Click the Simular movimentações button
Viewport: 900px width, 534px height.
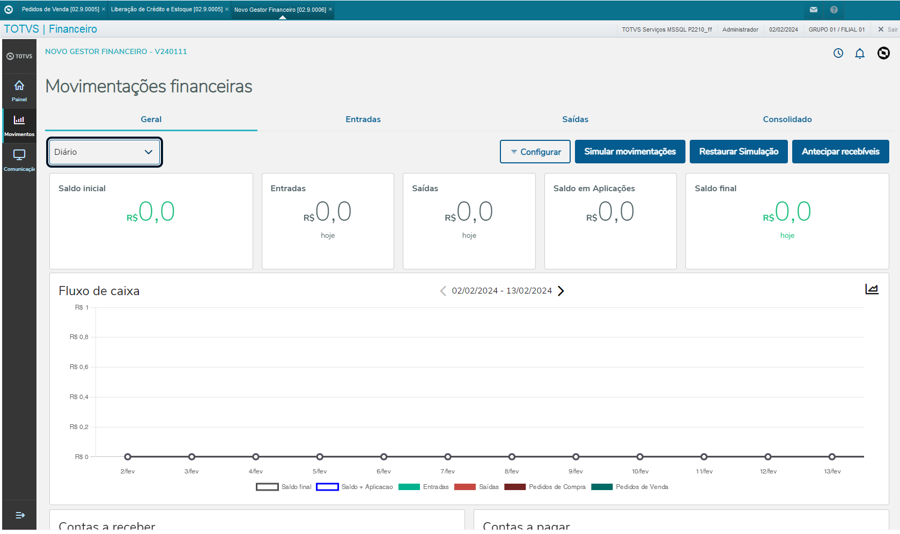[630, 152]
